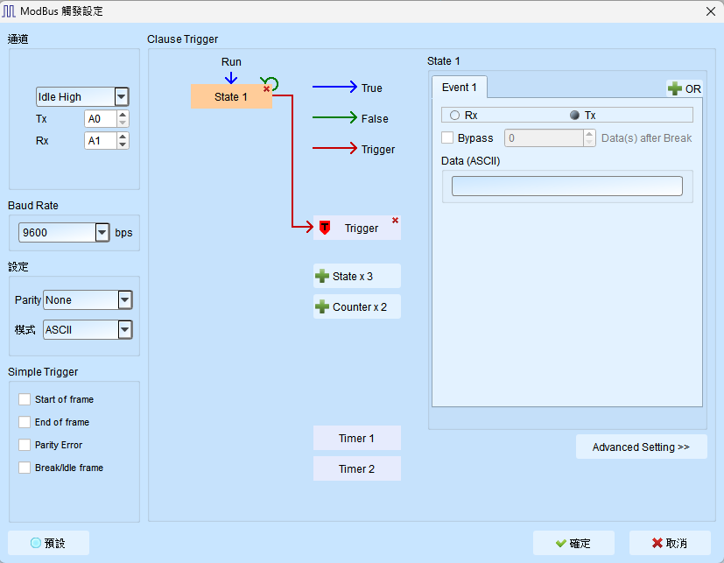Click the blue True arrow legend

(334, 87)
